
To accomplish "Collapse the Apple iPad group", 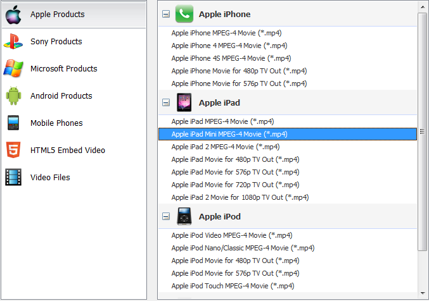I will click(166, 102).
